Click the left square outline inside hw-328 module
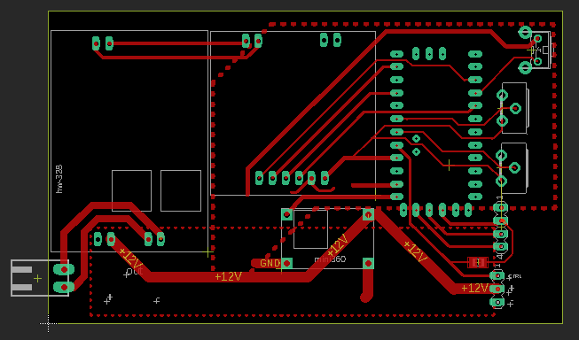Viewport: 579px width, 340px height. pos(131,190)
